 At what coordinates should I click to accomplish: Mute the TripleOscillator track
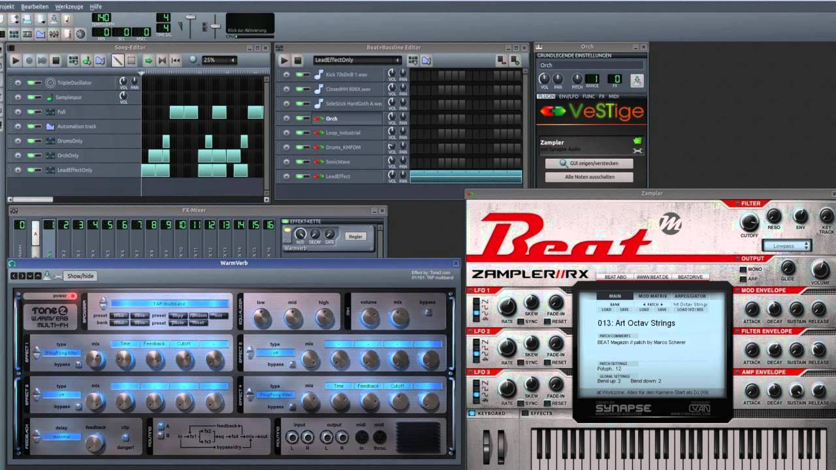click(31, 83)
